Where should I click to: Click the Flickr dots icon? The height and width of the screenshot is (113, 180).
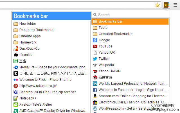[16, 80]
